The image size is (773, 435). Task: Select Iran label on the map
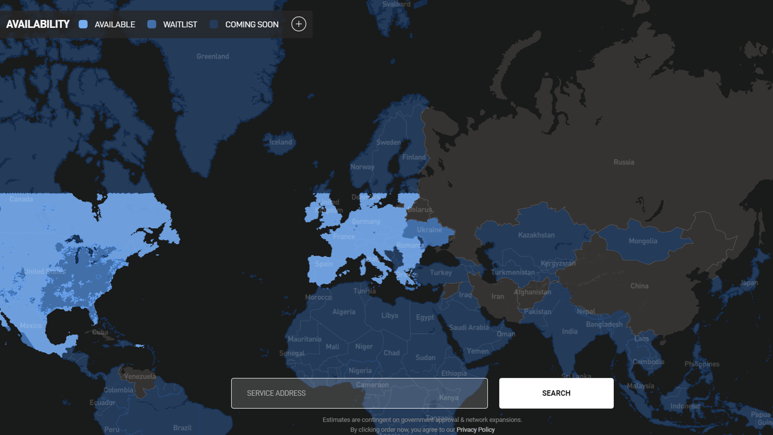(x=498, y=297)
